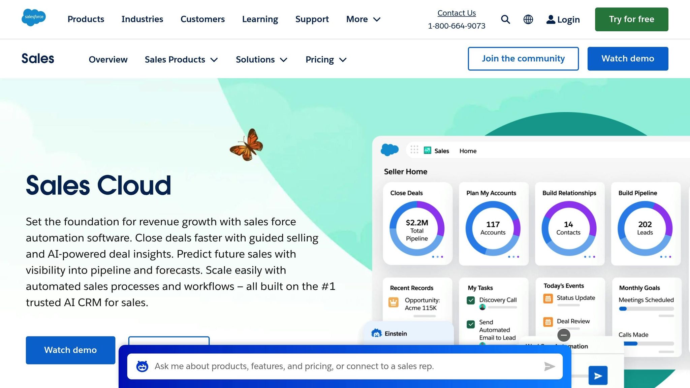Click the 1-800-664-9073 phone number

457,26
